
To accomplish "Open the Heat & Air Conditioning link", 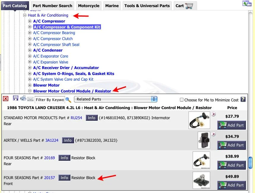I will tap(48, 15).
